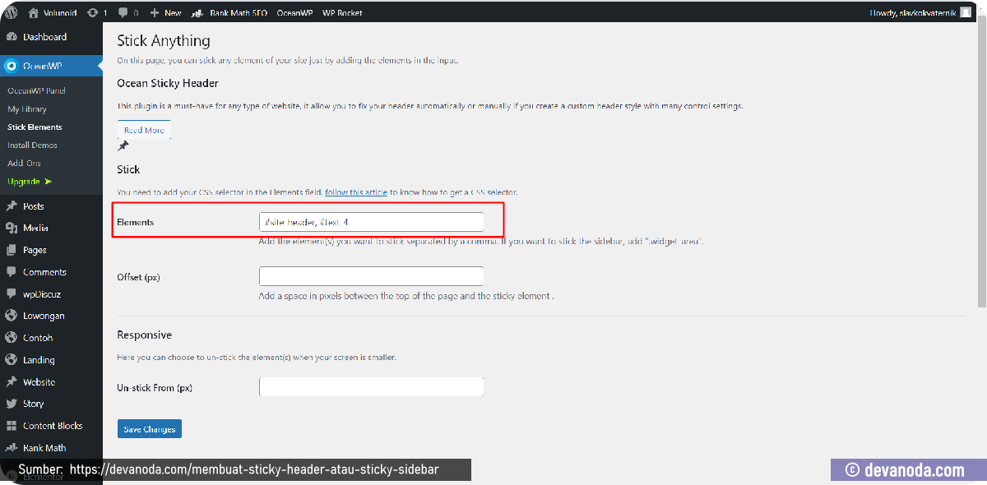Open My Library submenu item
This screenshot has height=485, width=987.
click(x=27, y=109)
